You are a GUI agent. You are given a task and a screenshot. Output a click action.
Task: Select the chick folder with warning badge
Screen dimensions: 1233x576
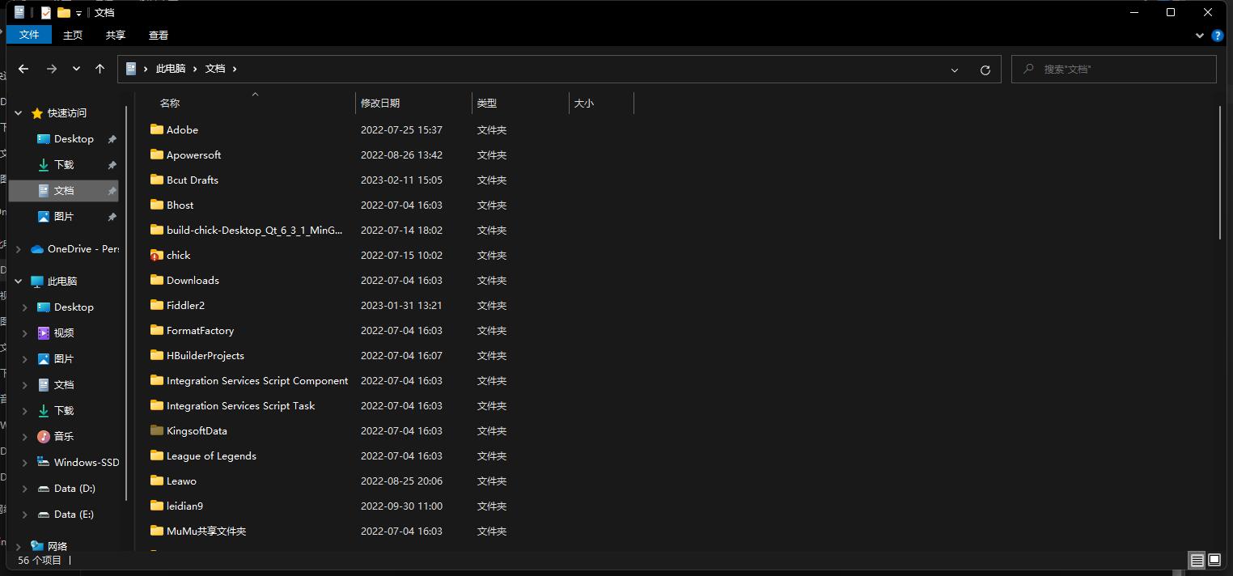point(157,255)
